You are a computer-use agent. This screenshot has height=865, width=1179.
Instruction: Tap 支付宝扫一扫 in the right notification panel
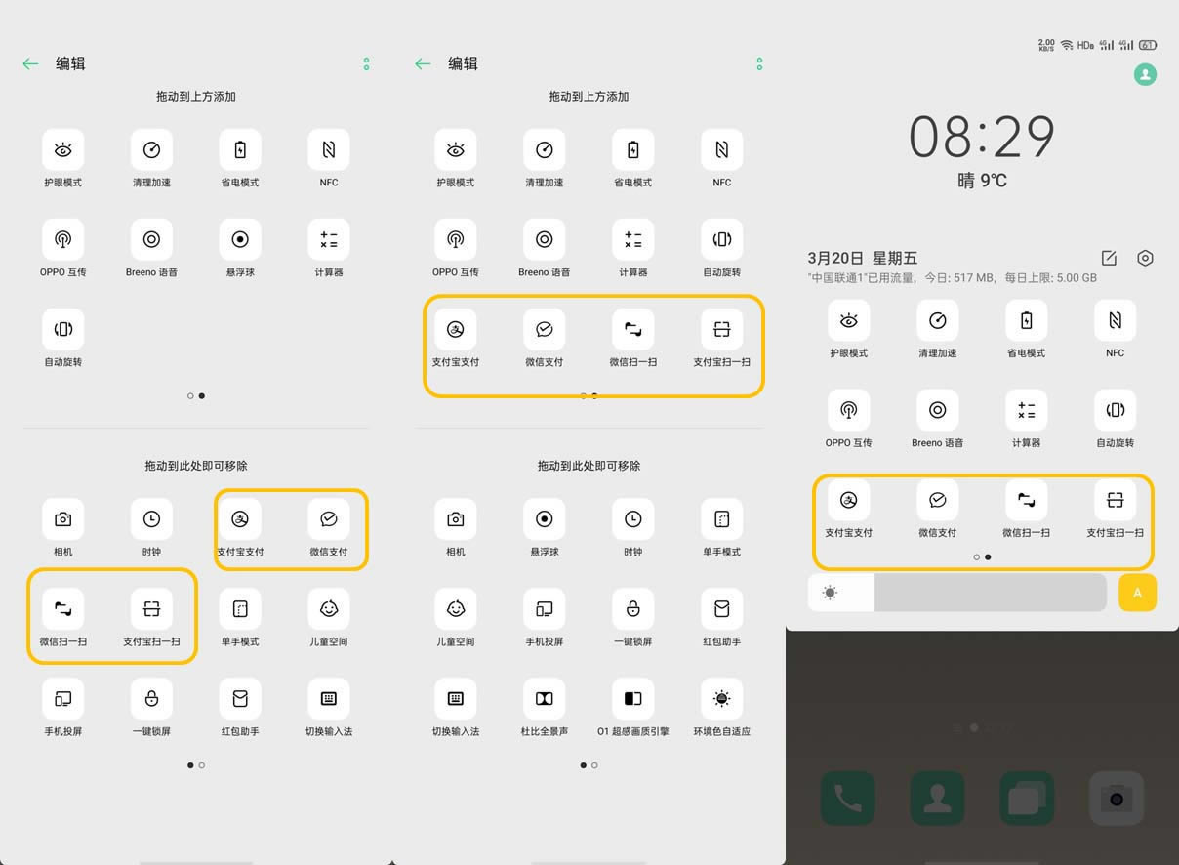(1116, 500)
